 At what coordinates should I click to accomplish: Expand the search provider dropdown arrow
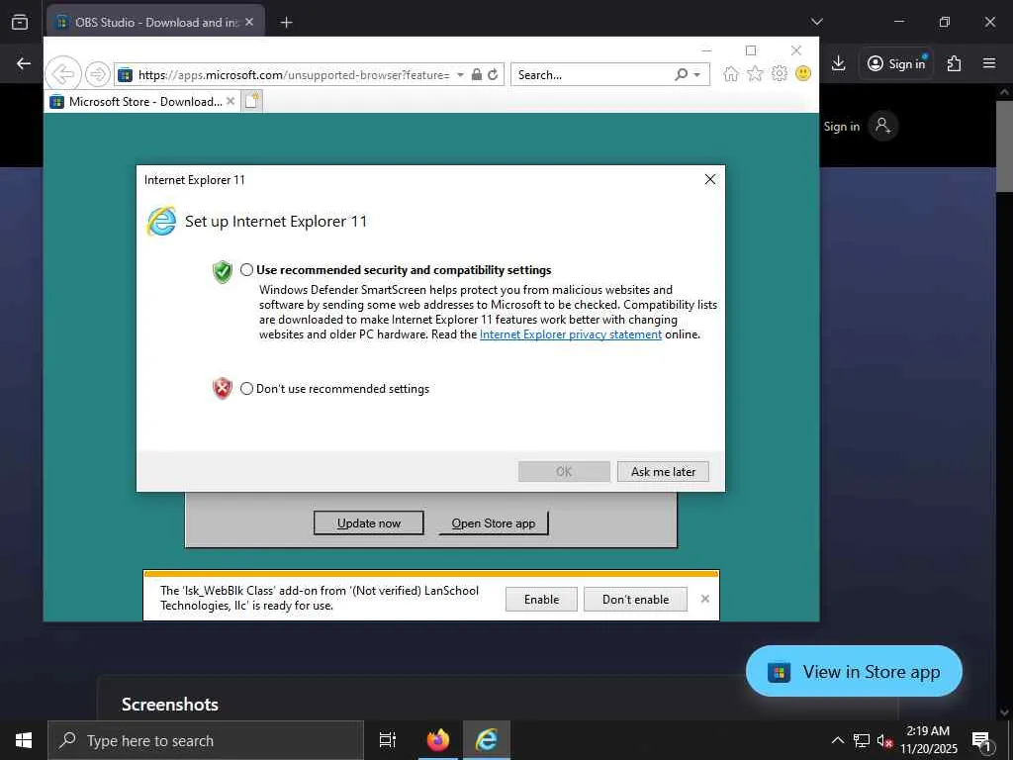click(x=697, y=75)
